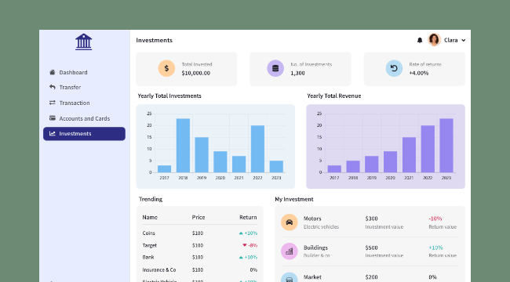The width and height of the screenshot is (510, 282).
Task: Click the bank logo icon
Action: coord(84,42)
